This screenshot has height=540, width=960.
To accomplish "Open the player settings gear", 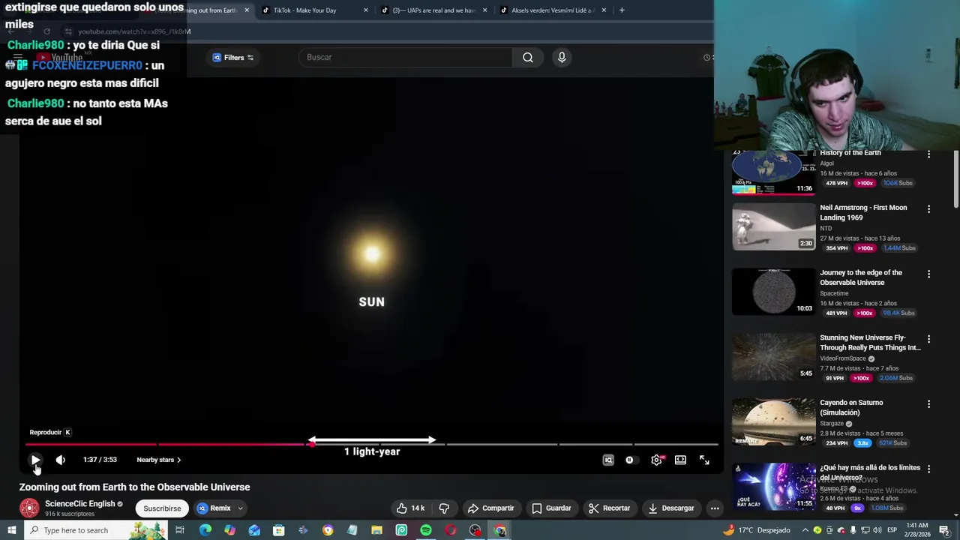I will pos(656,460).
